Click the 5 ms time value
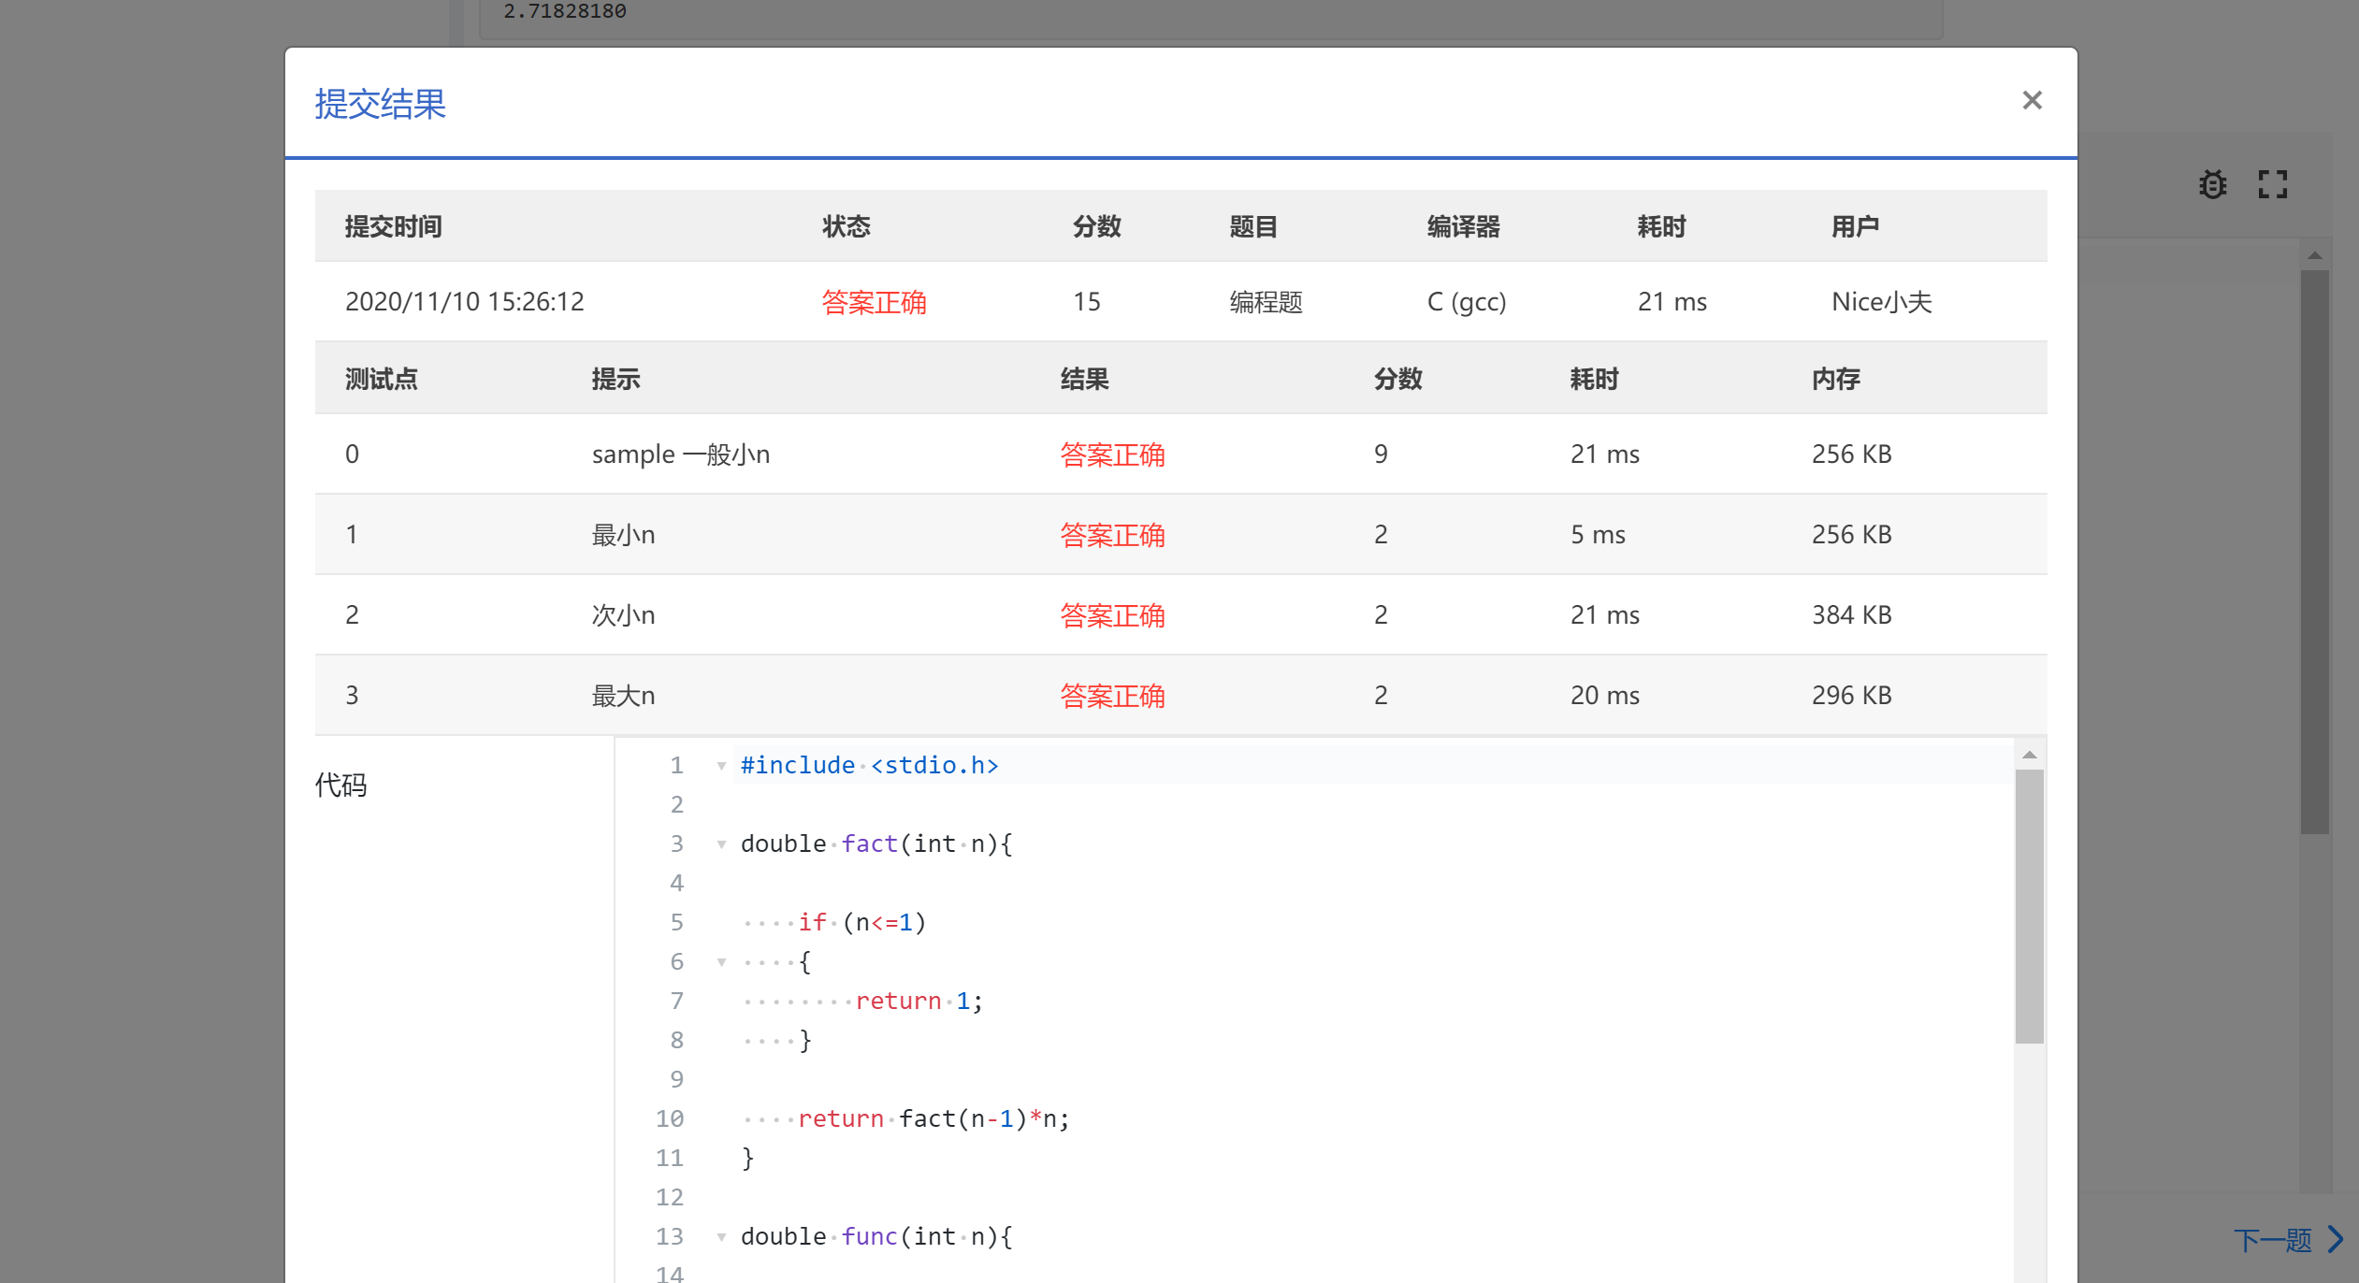 point(1598,534)
